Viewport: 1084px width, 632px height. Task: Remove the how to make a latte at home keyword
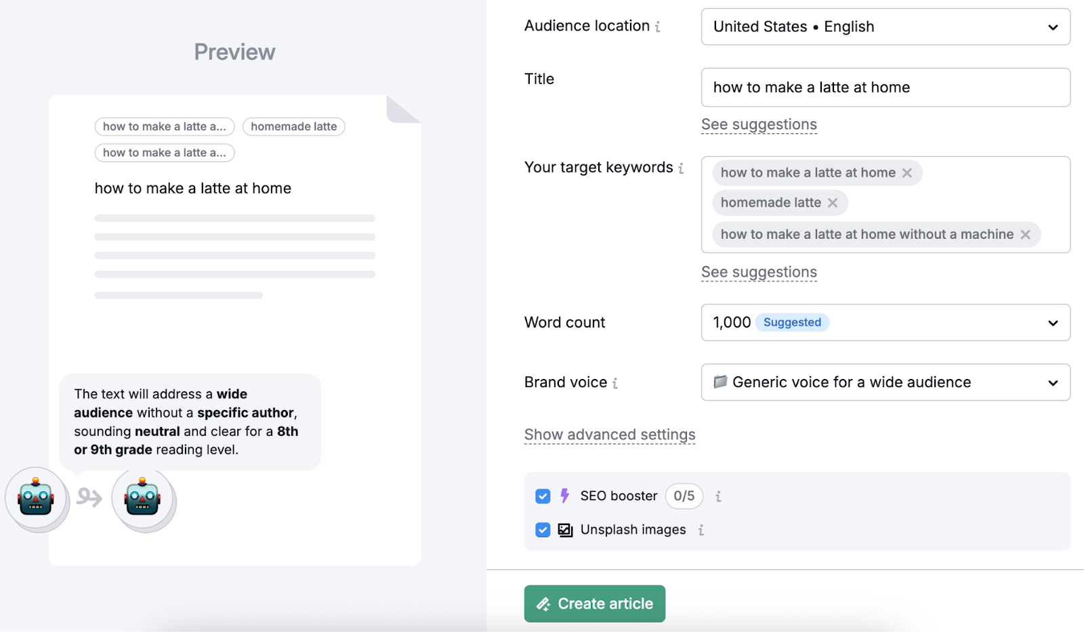[x=908, y=173]
